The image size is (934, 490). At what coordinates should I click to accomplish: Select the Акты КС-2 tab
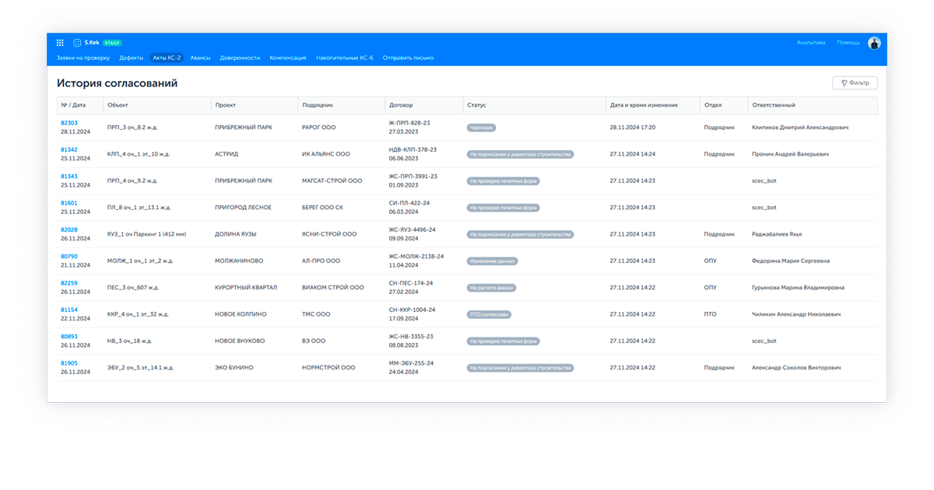click(167, 58)
